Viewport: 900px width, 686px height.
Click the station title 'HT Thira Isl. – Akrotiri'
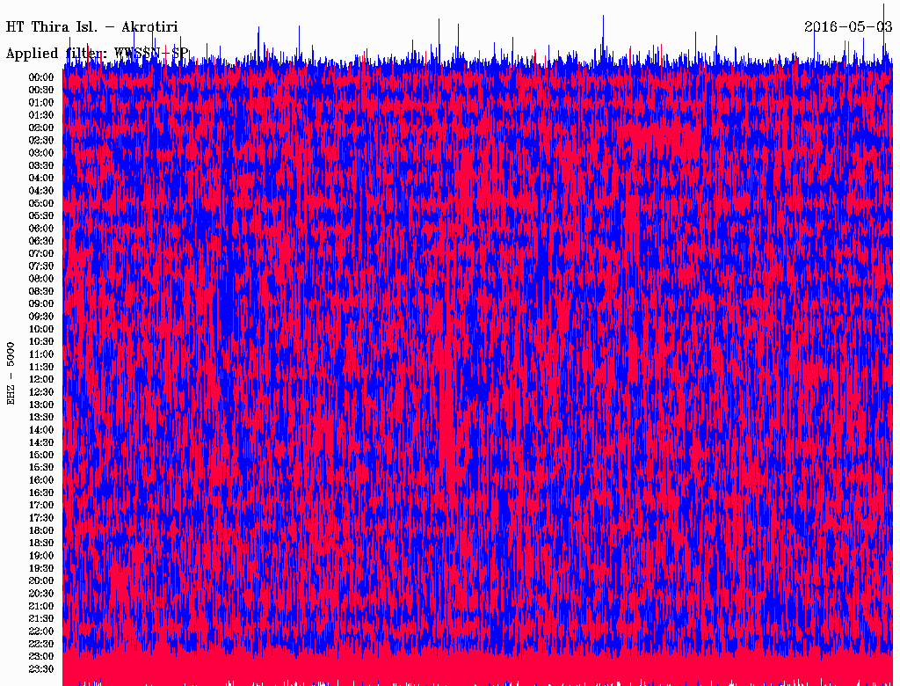click(x=91, y=27)
